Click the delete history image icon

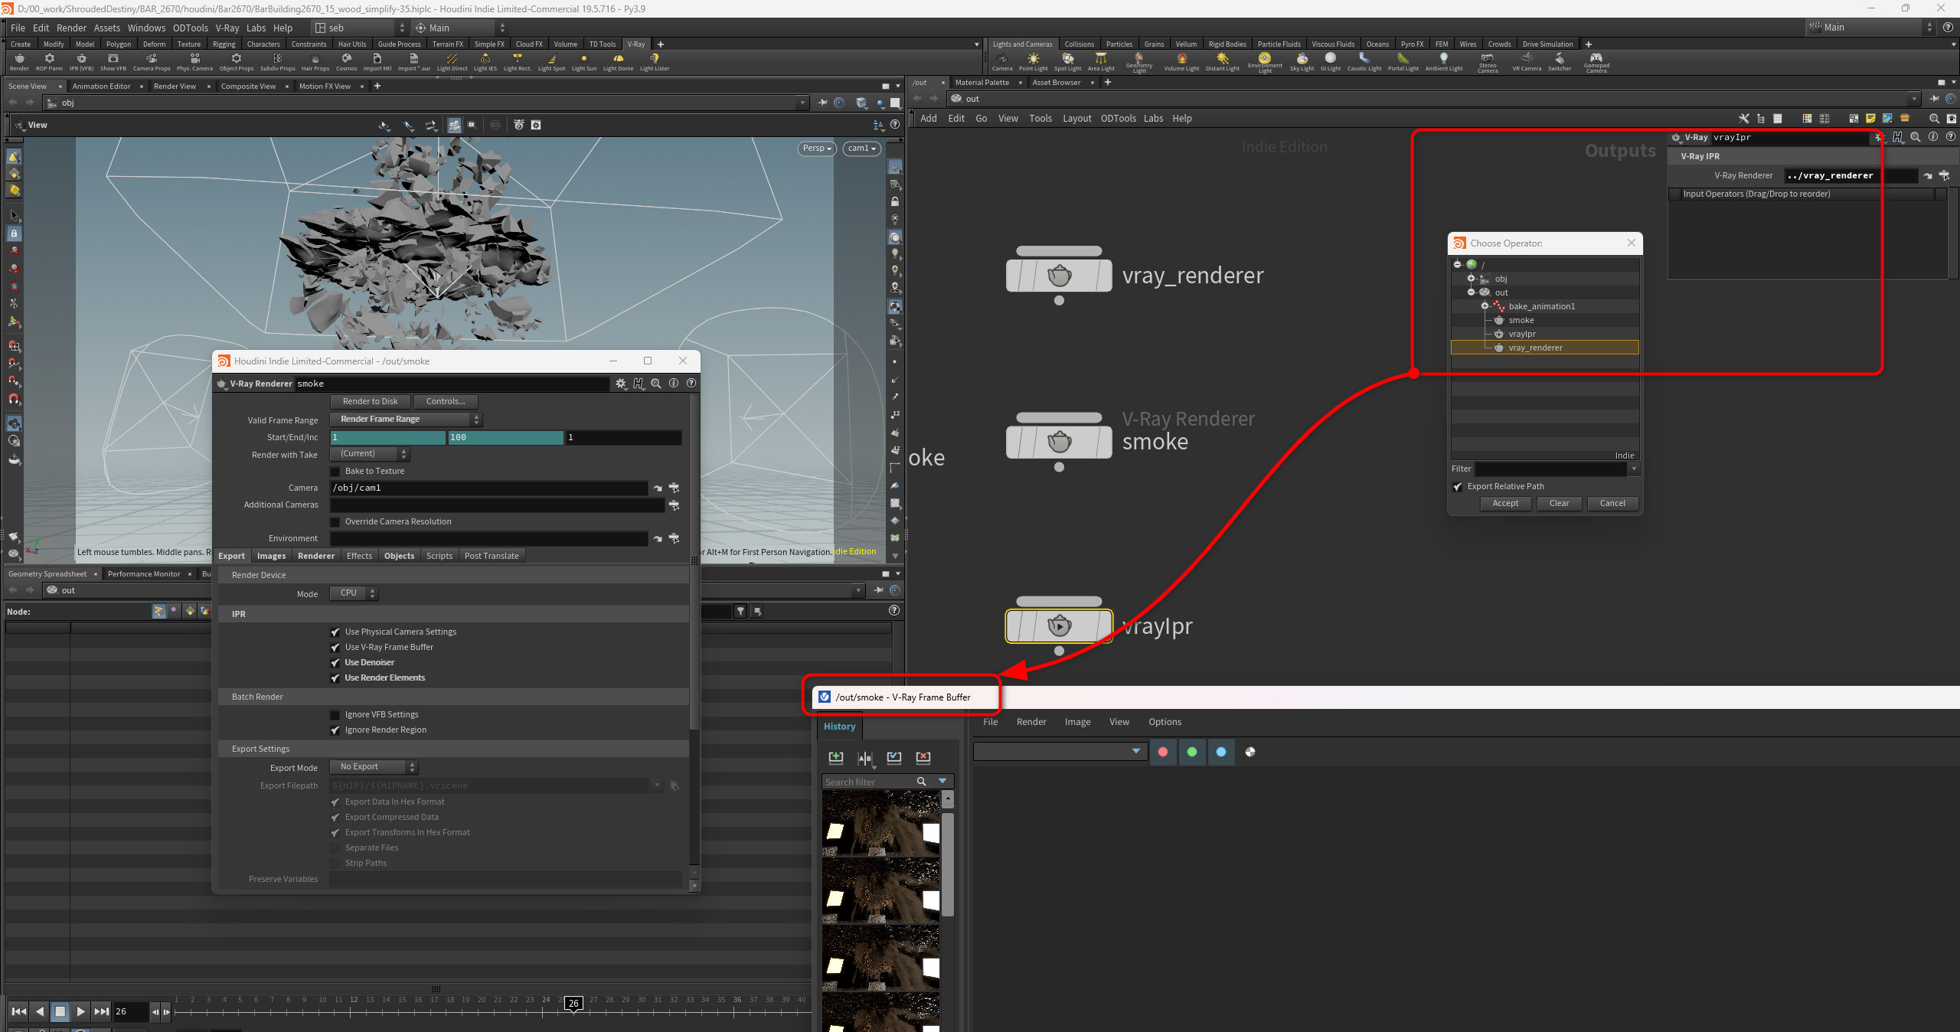click(x=923, y=758)
